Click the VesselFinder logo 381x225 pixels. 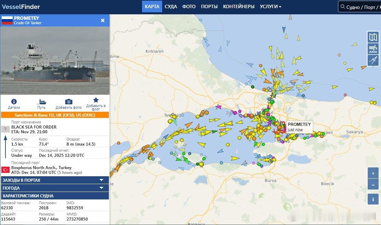coord(20,7)
